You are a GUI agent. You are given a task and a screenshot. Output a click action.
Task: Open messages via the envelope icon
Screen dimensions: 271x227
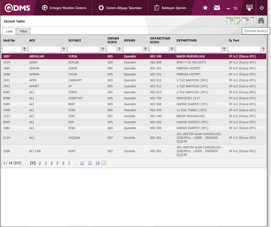217,8
